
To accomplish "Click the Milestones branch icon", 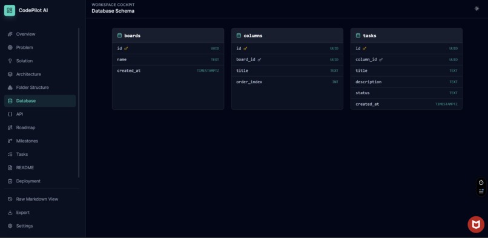I will pyautogui.click(x=10, y=141).
